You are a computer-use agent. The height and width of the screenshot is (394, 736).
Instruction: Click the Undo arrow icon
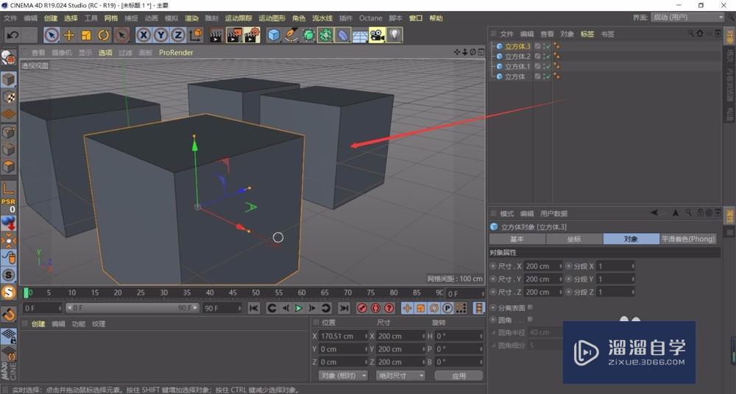coord(13,35)
